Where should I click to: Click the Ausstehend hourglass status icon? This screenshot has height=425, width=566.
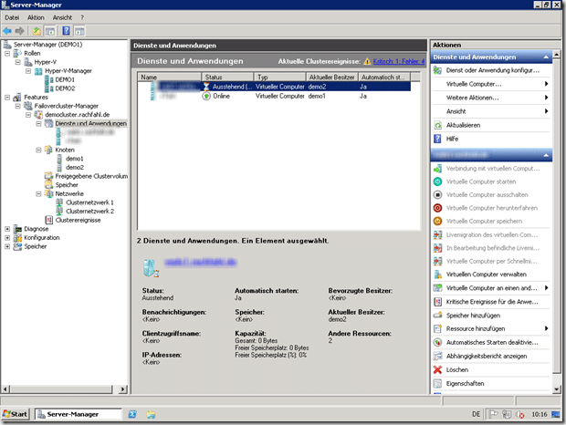(x=206, y=87)
